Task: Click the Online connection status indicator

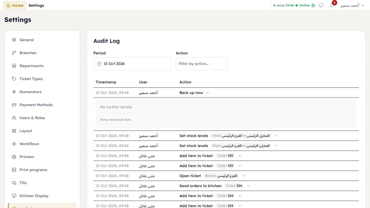Action: [x=303, y=5]
